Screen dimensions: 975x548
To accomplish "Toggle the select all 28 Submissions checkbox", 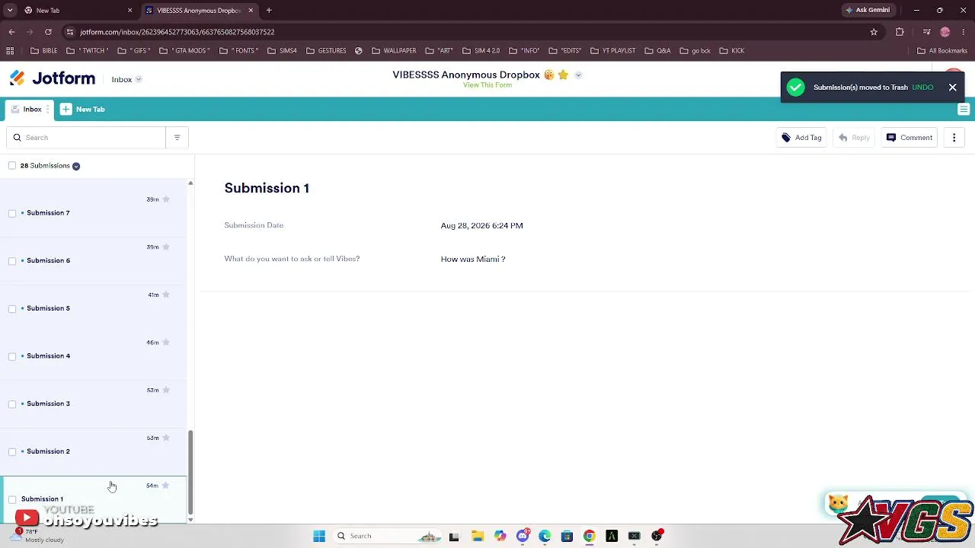I will pos(12,165).
